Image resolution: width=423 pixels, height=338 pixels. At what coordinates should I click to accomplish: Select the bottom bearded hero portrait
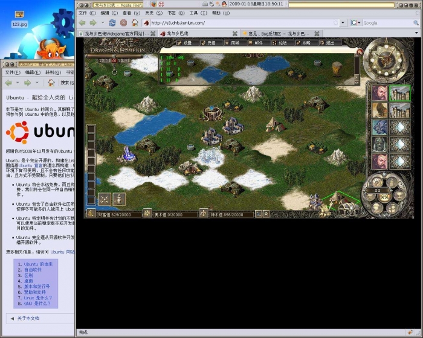[379, 161]
